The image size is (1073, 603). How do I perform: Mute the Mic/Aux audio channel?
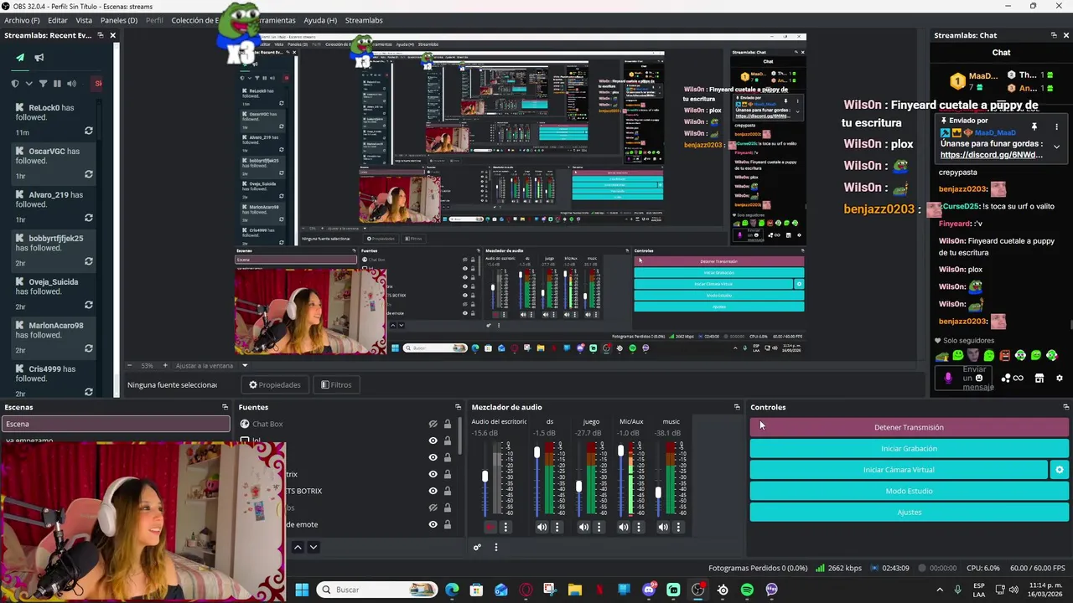tap(623, 527)
